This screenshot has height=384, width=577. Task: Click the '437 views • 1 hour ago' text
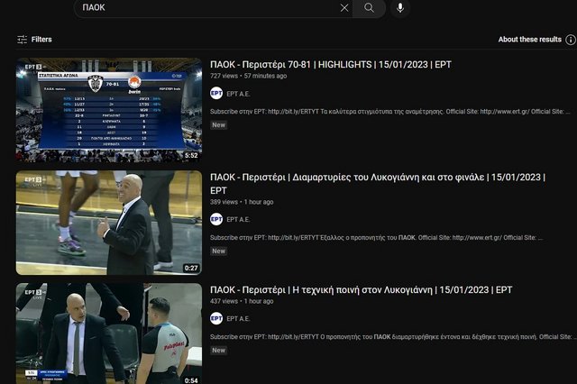click(242, 301)
